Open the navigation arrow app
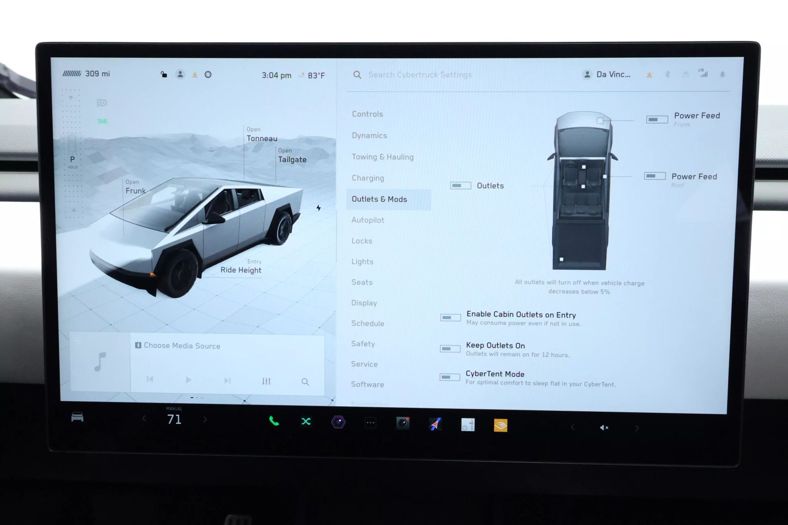This screenshot has height=525, width=788. [x=435, y=424]
